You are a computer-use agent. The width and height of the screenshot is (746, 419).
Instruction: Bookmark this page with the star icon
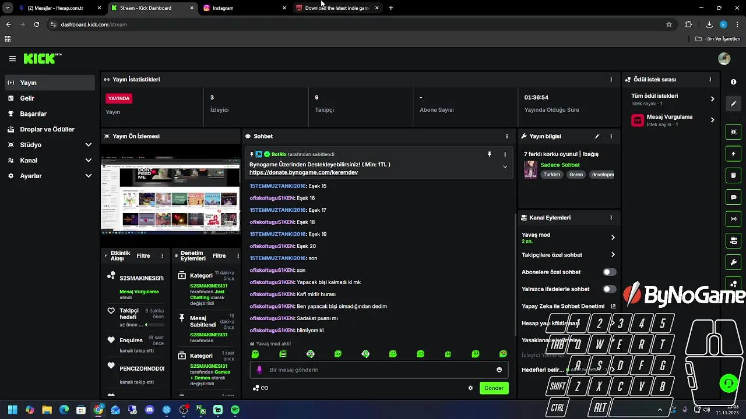[x=669, y=24]
